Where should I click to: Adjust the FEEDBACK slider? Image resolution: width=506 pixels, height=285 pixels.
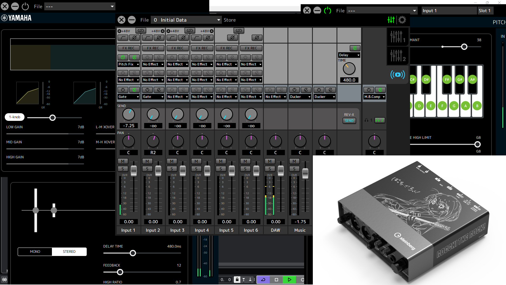coord(120,272)
